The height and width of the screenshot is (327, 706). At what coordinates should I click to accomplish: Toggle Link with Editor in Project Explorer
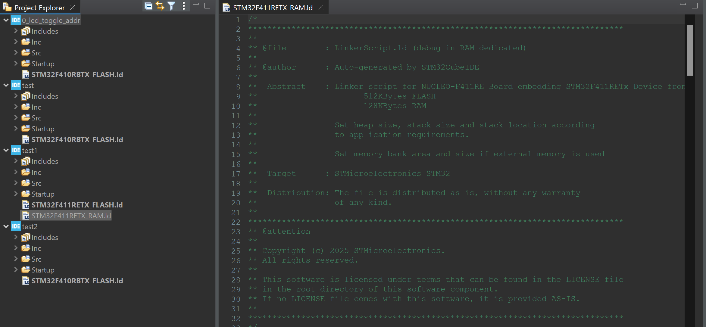coord(160,5)
